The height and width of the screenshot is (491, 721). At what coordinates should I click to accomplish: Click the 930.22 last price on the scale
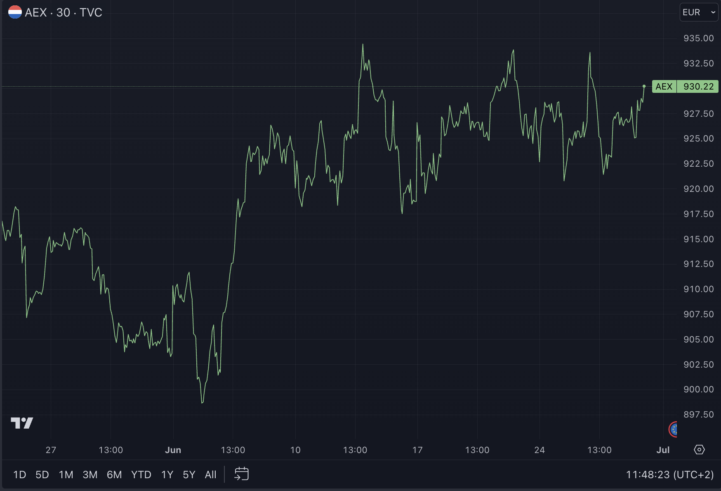698,86
